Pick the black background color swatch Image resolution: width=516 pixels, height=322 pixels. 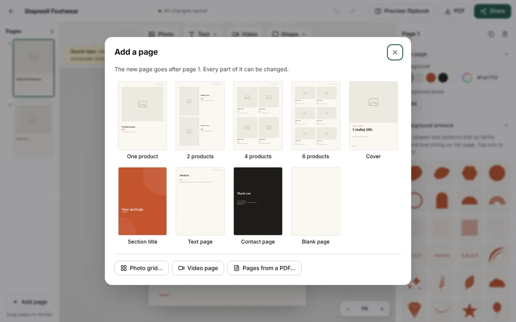pos(443,78)
